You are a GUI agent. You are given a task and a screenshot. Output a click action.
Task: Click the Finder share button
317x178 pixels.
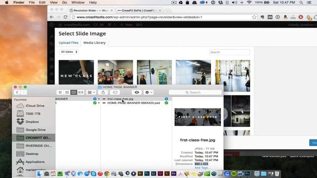pos(103,92)
